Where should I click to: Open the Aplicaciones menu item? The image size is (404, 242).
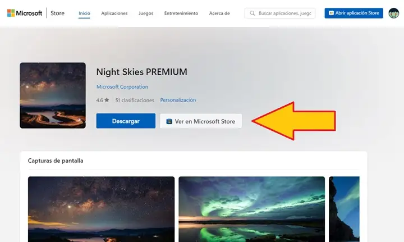(x=114, y=13)
